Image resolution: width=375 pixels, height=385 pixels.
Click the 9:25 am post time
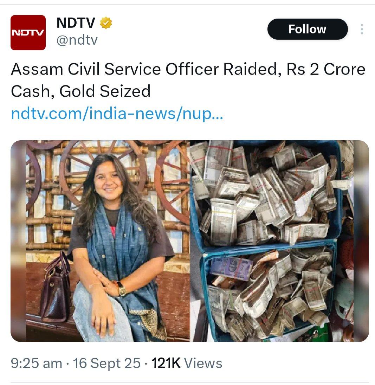tap(36, 363)
